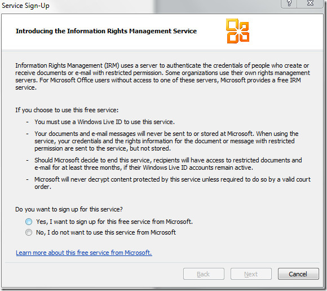The width and height of the screenshot is (327, 291).
Task: Click the Next button
Action: click(x=251, y=274)
